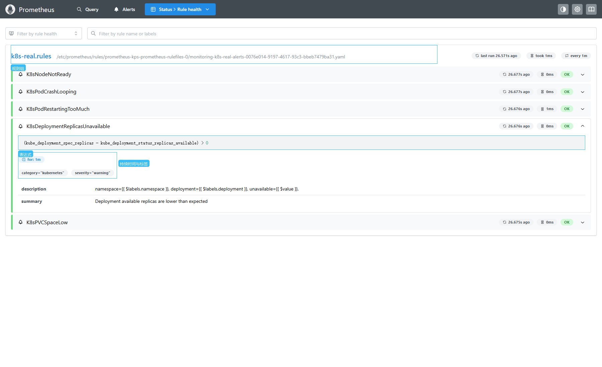
Task: Click the took 1ms badge
Action: point(541,56)
